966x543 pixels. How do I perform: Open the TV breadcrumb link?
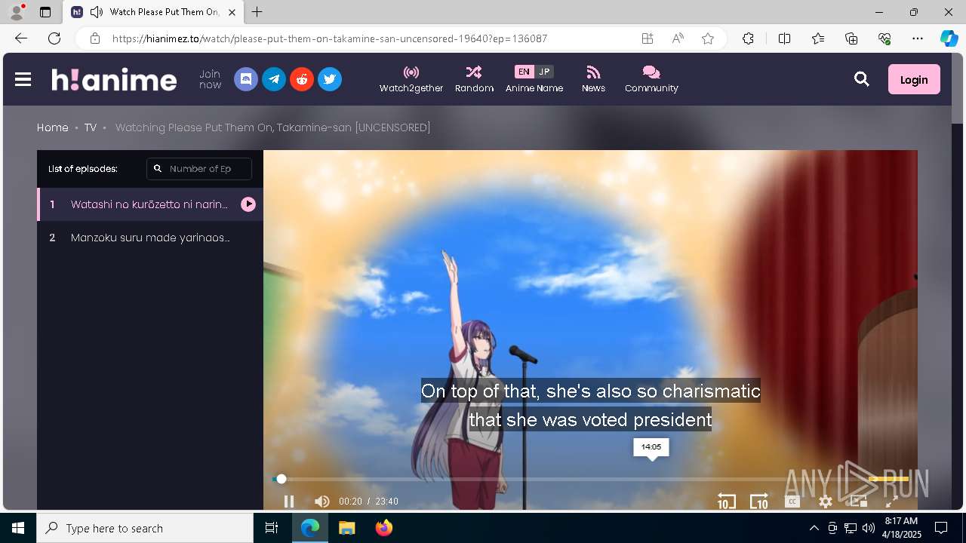pyautogui.click(x=91, y=127)
